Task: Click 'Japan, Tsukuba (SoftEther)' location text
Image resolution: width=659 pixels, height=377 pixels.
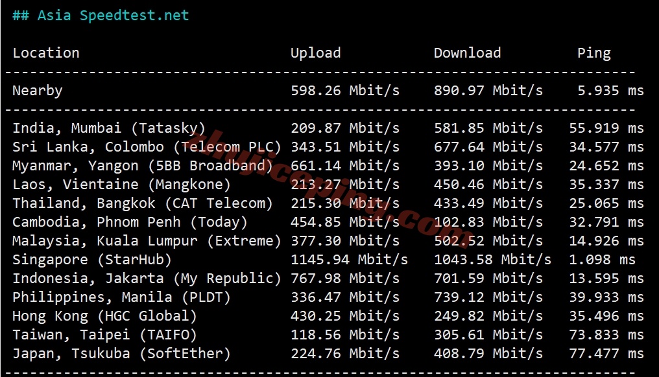Action: [x=121, y=354]
